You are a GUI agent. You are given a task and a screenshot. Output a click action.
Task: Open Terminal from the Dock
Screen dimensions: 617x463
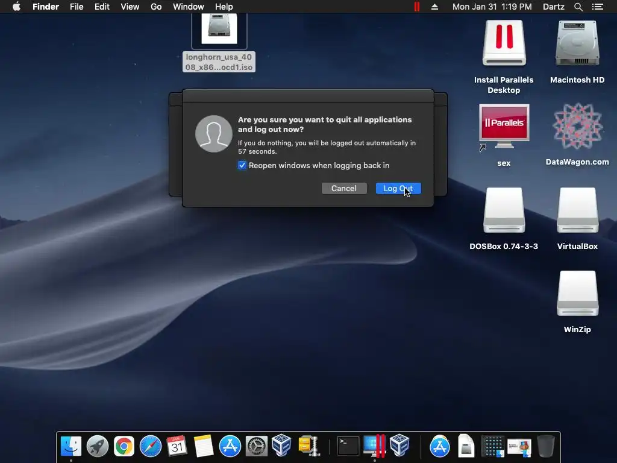click(x=348, y=446)
